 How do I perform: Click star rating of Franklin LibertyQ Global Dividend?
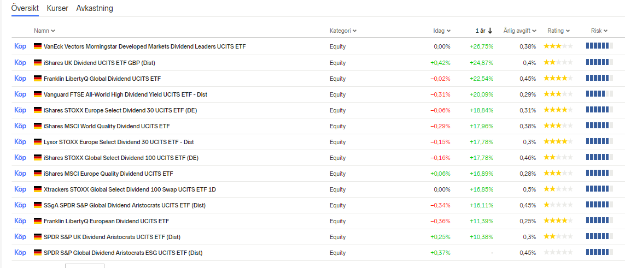[558, 79]
